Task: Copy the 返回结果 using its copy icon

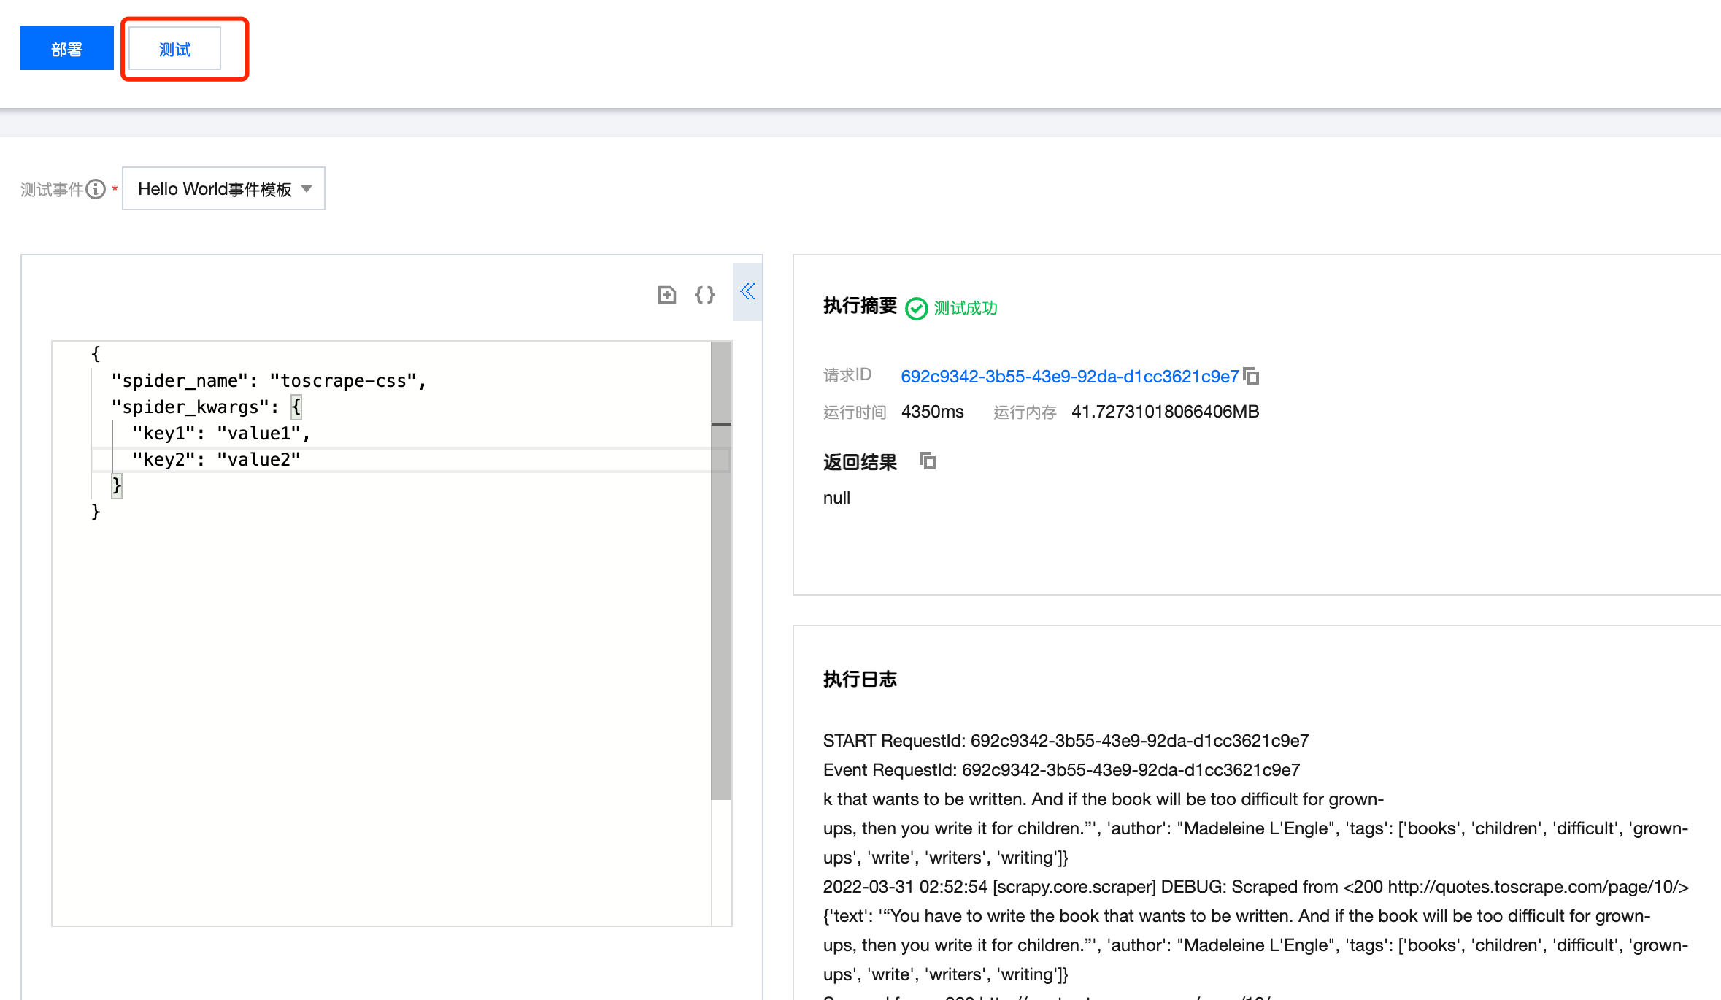Action: point(927,461)
